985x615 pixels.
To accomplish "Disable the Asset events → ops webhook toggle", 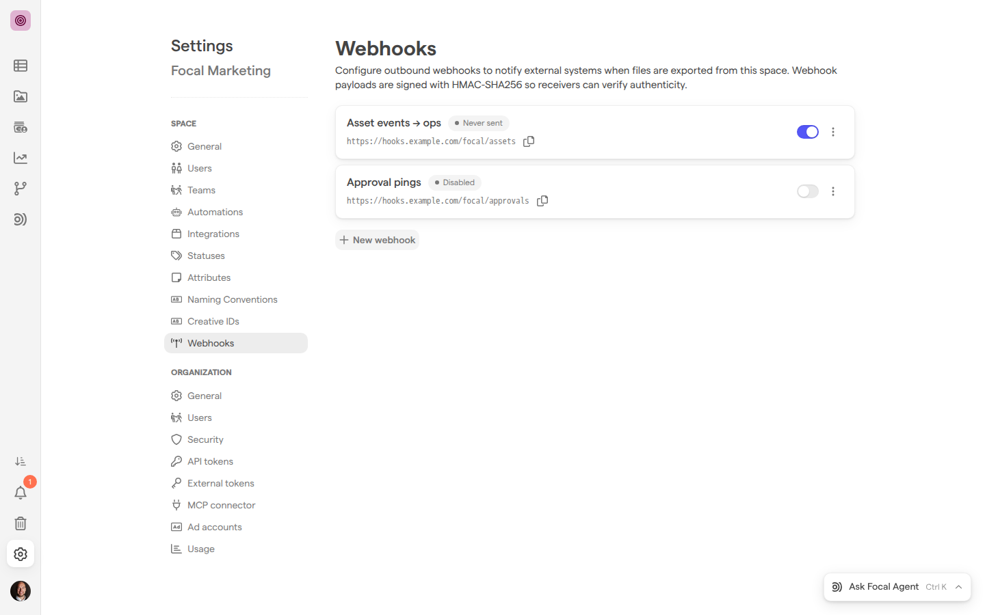I will (808, 132).
